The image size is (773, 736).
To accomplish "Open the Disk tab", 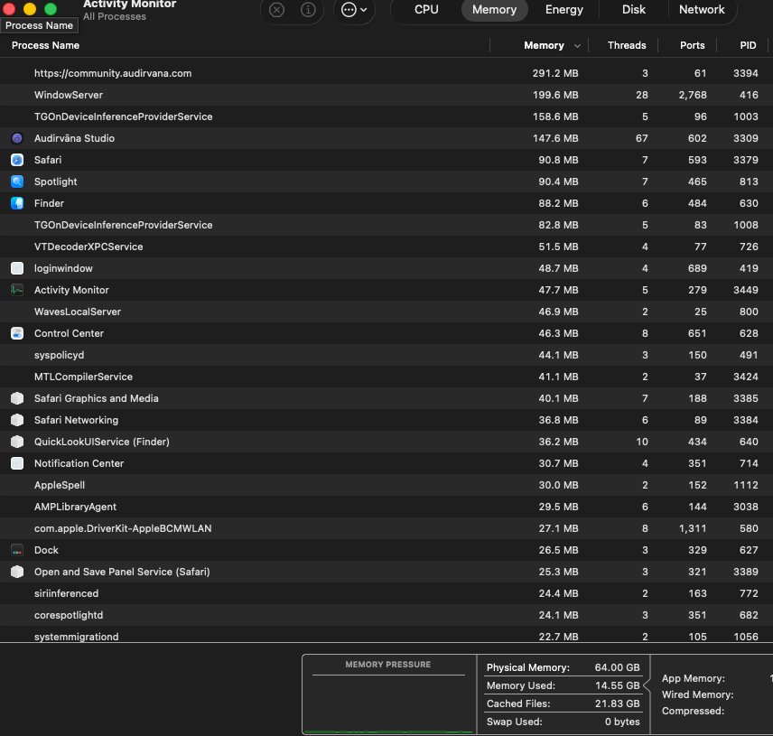I will (634, 9).
